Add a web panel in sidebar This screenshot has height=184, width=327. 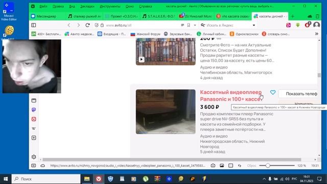point(34,138)
